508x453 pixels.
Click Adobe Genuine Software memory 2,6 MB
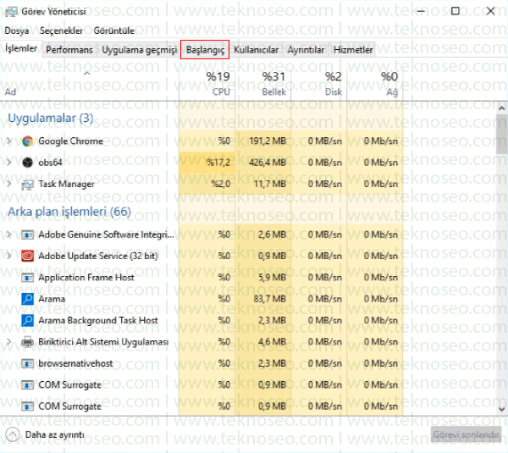click(272, 235)
